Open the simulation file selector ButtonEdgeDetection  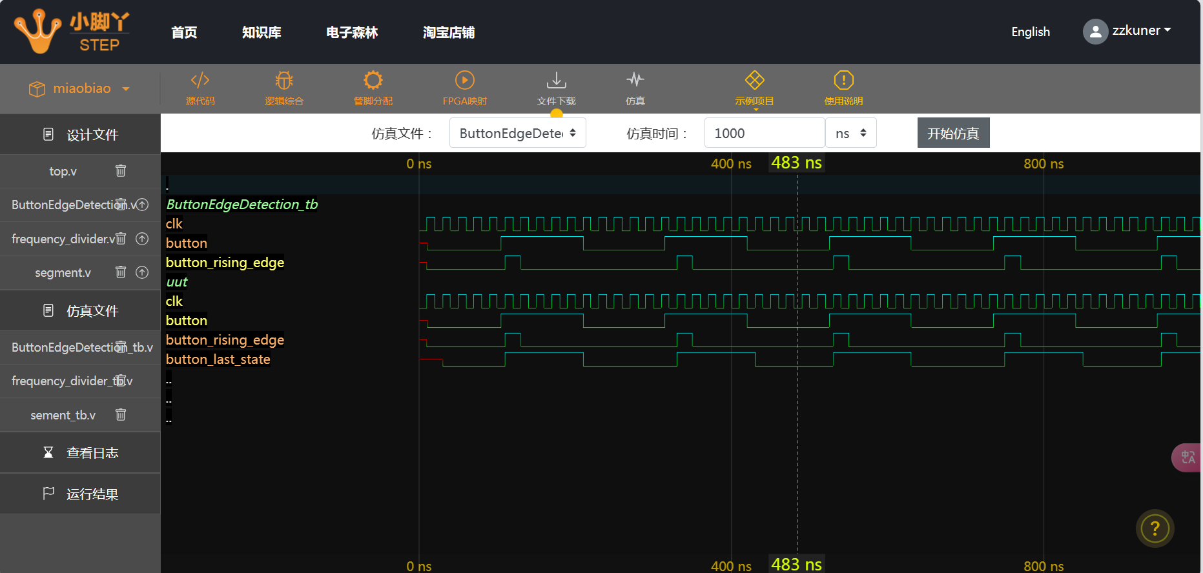coord(517,133)
